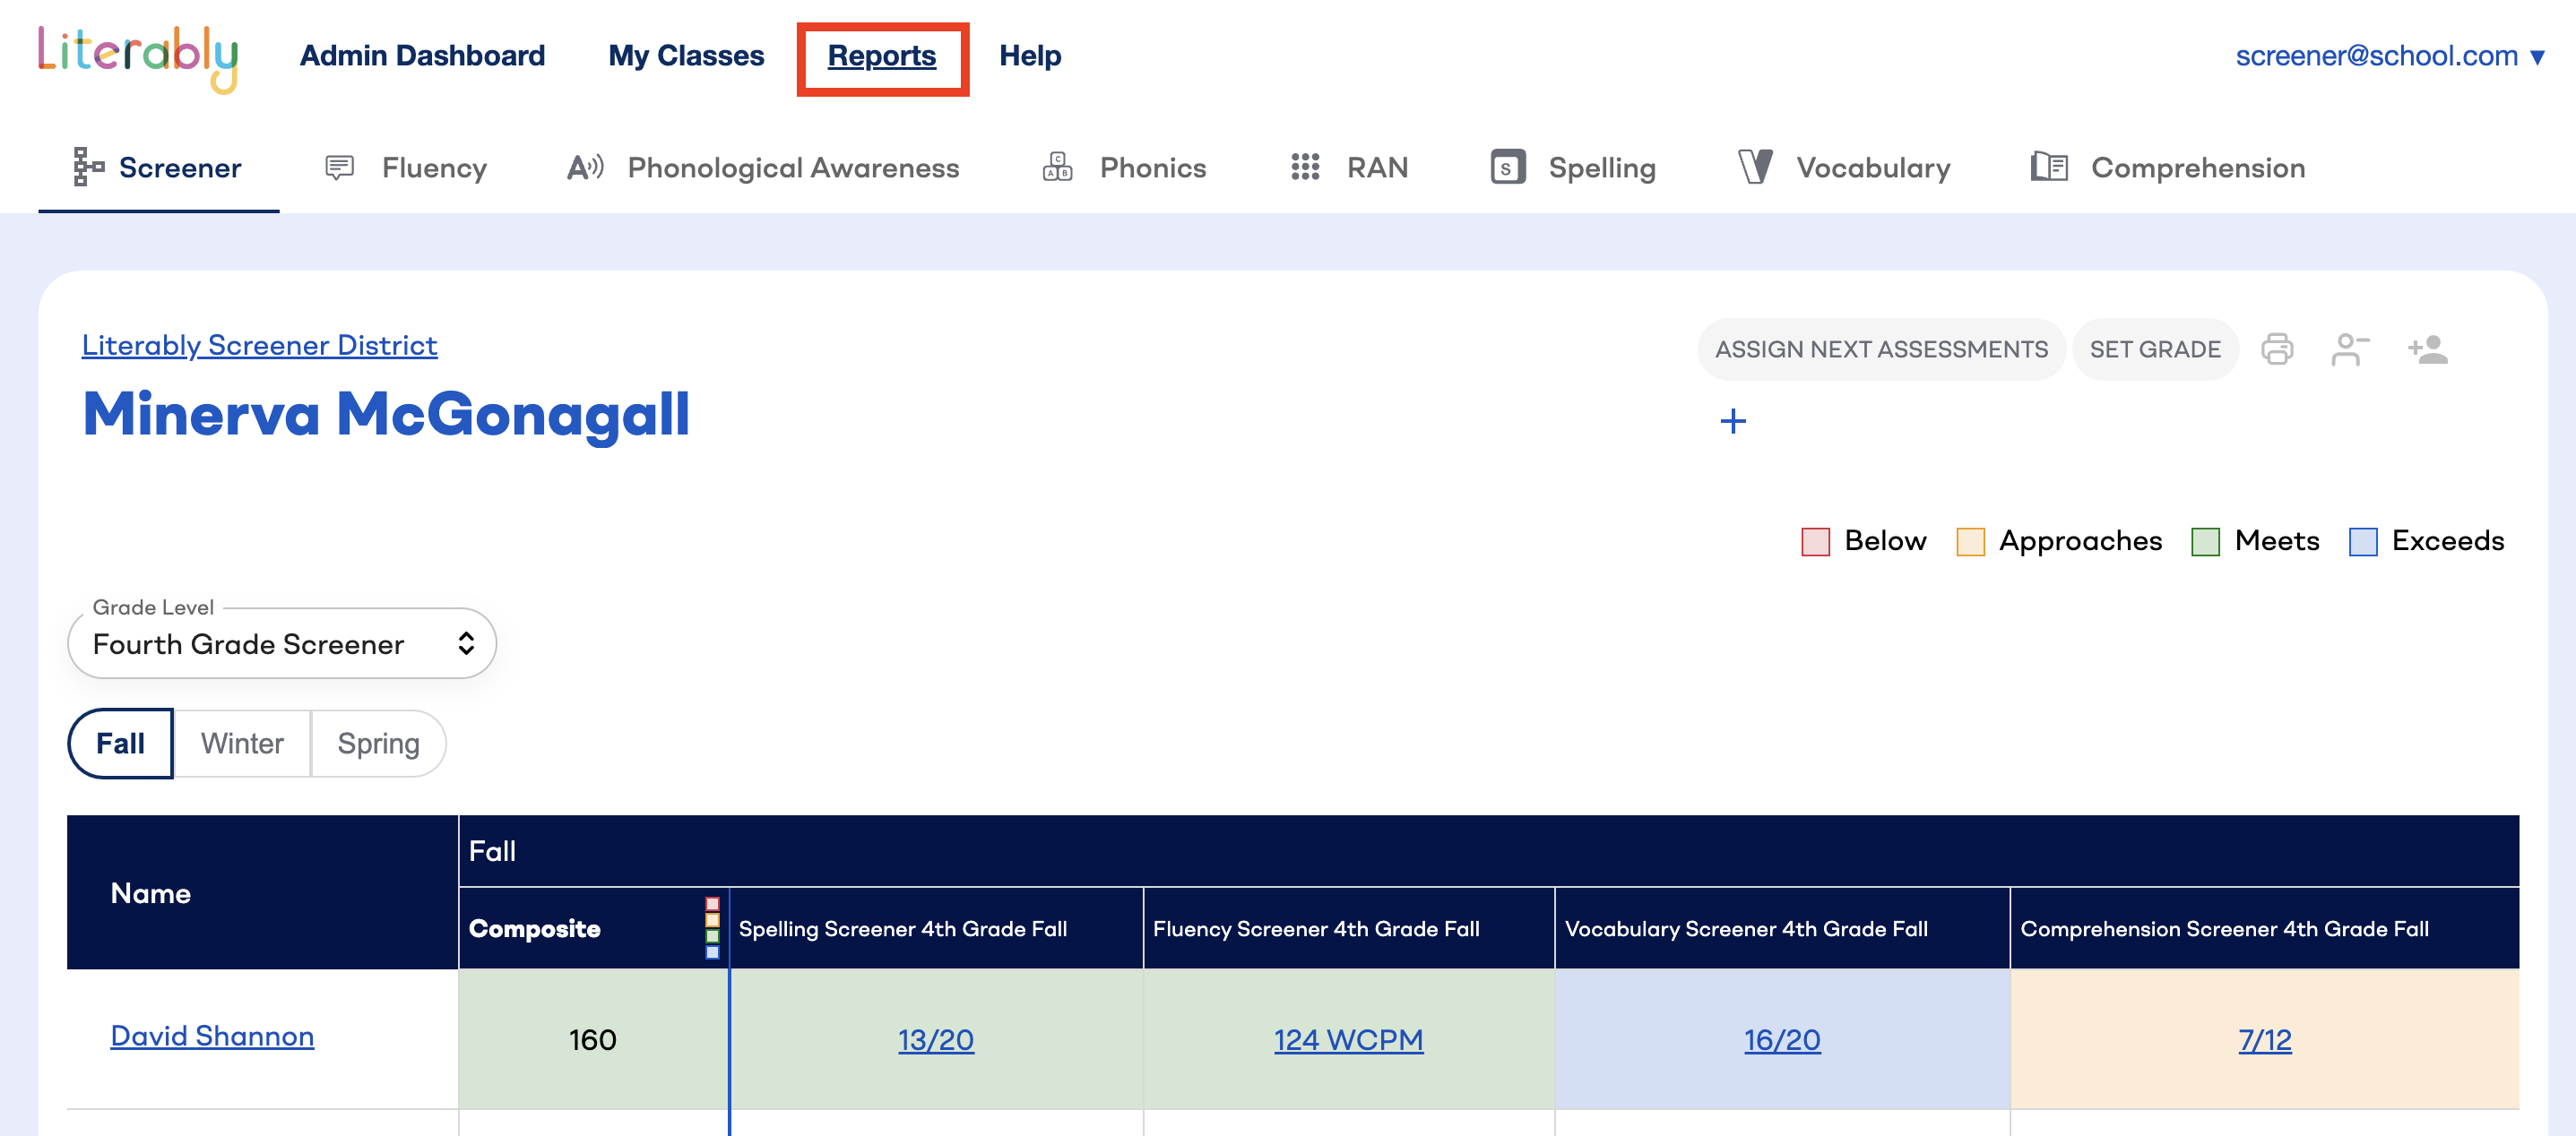
Task: Expand the screener@school.com account menu
Action: 2390,56
